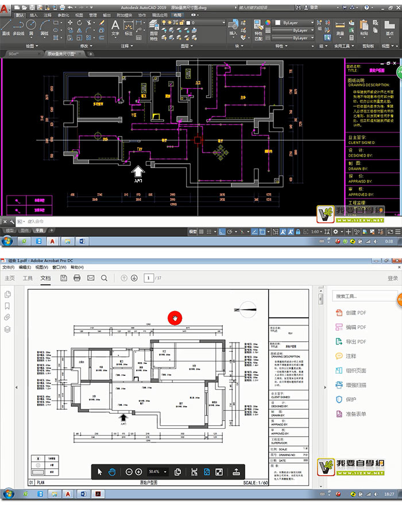Toggle polar tracking in AutoCAD status bar
The height and width of the screenshot is (505, 402).
click(x=230, y=232)
